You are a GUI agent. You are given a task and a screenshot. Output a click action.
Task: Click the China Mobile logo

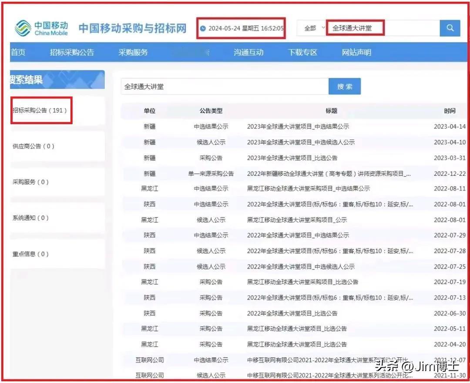[41, 28]
